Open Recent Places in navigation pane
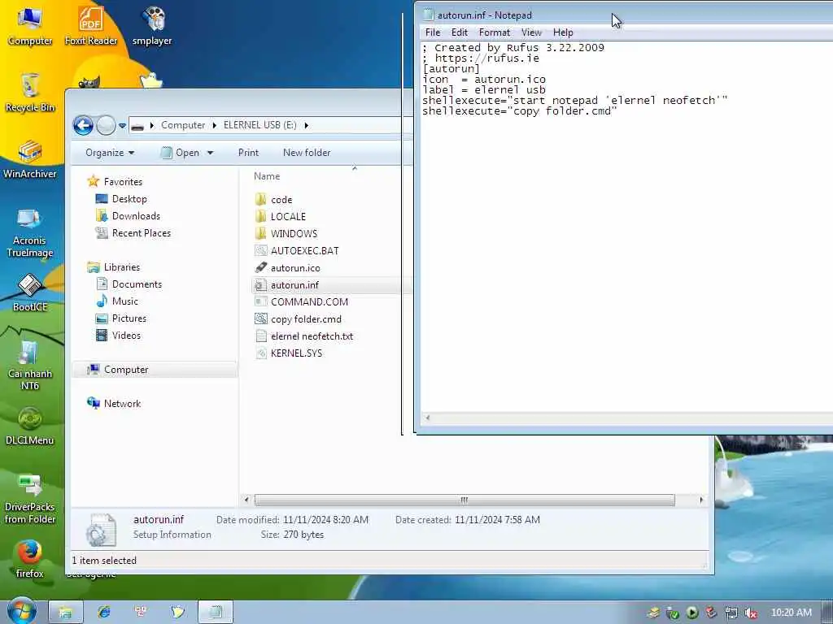 click(141, 233)
